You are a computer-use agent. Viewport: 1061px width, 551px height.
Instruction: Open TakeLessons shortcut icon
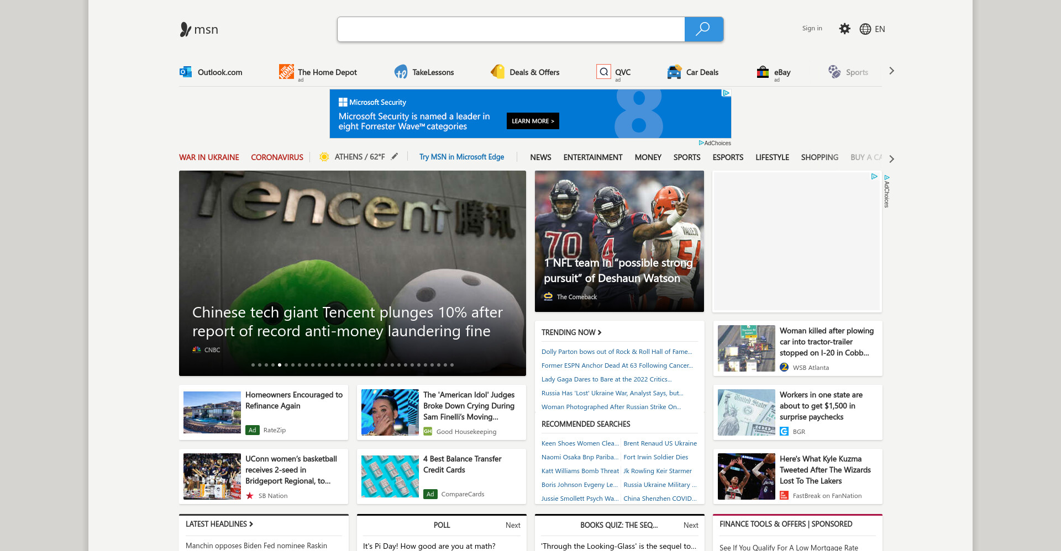(x=401, y=72)
